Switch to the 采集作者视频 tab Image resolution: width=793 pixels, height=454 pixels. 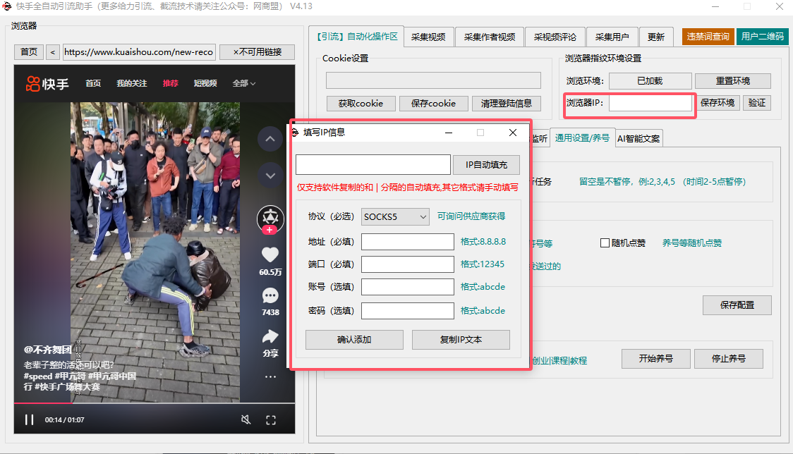(x=490, y=37)
